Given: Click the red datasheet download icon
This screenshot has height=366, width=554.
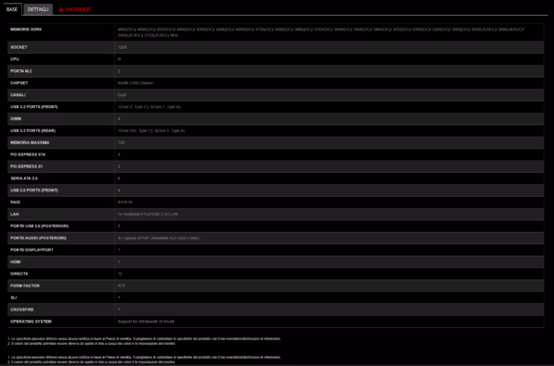Looking at the screenshot, I should (x=61, y=9).
